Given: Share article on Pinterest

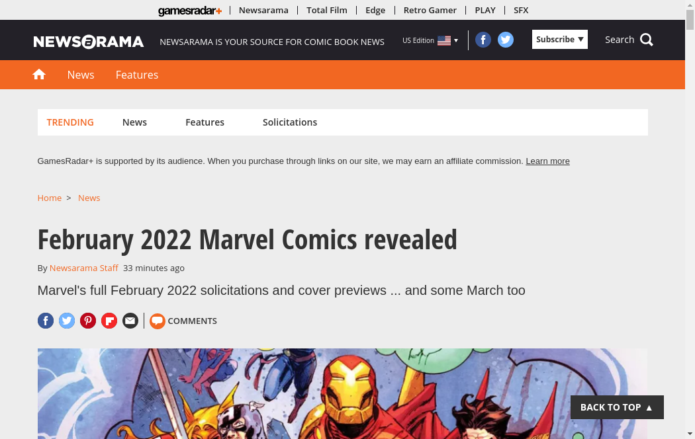Looking at the screenshot, I should (x=88, y=321).
